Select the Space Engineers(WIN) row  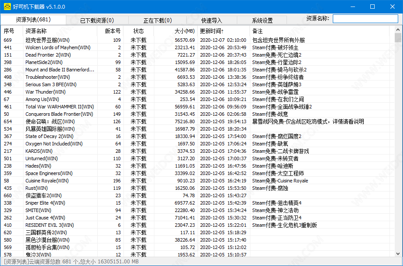click(198, 173)
